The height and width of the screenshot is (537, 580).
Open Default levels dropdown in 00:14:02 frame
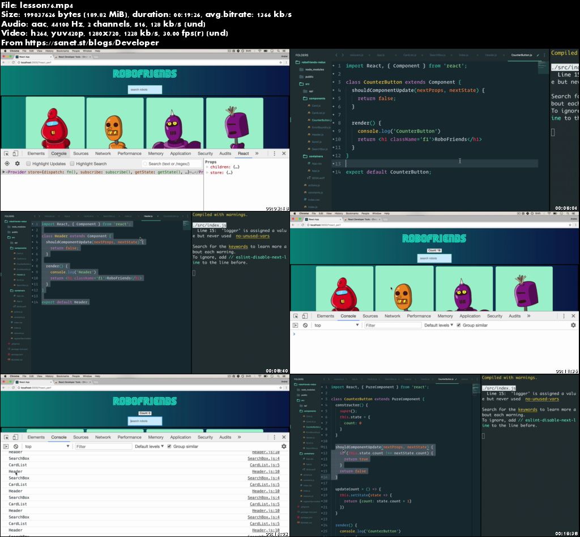(149, 446)
